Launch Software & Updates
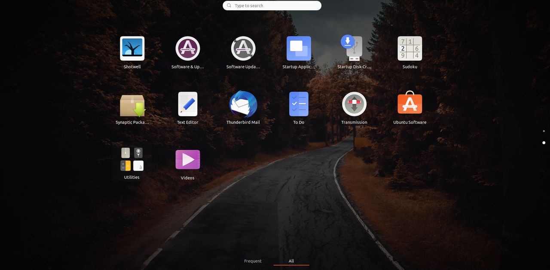Image resolution: width=550 pixels, height=270 pixels. [x=188, y=49]
